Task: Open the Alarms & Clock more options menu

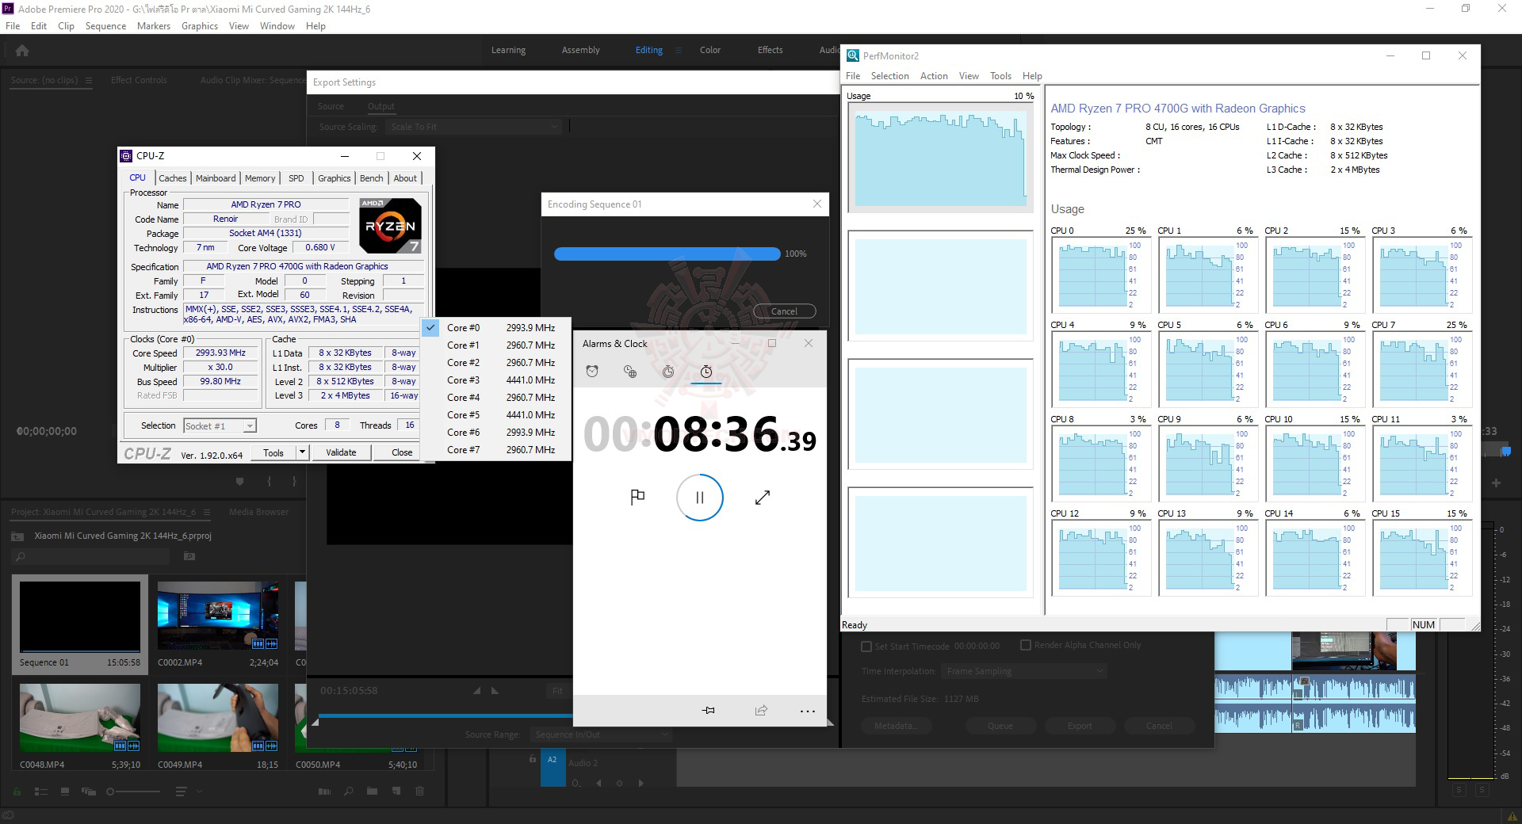Action: click(x=808, y=711)
